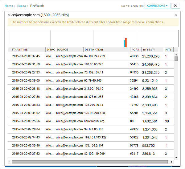The width and height of the screenshot is (185, 169).
Task: Click the horizontal scrollbar thumb
Action: tap(89, 162)
